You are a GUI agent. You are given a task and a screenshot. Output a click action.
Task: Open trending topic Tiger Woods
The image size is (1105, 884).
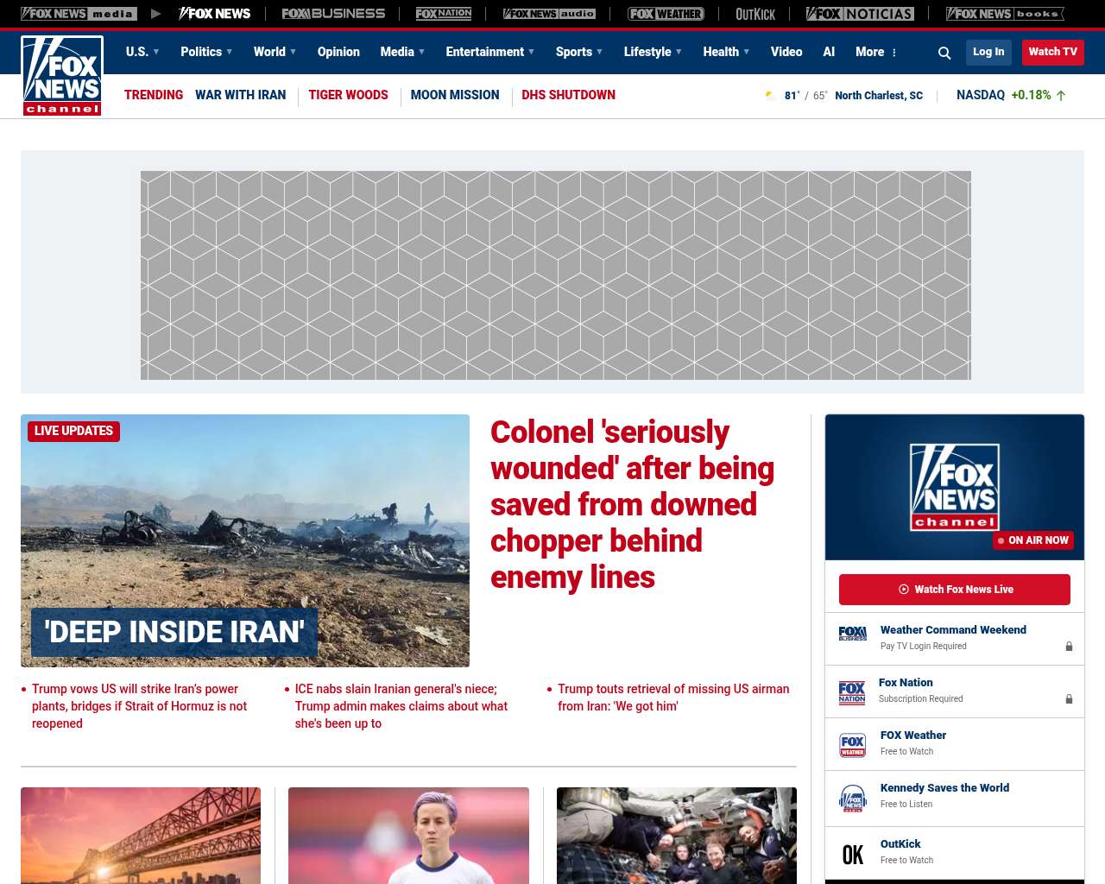pyautogui.click(x=348, y=95)
